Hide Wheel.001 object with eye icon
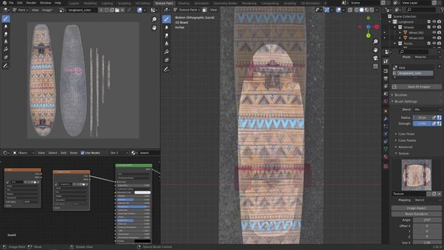This screenshot has height=250, width=444. (434, 33)
